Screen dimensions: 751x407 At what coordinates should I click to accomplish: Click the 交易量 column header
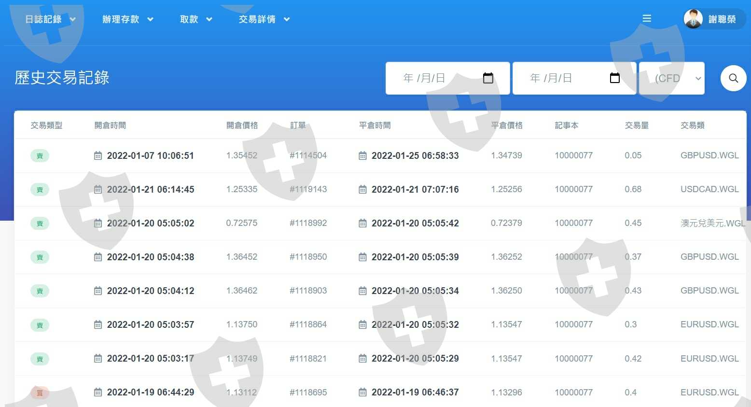coord(636,126)
